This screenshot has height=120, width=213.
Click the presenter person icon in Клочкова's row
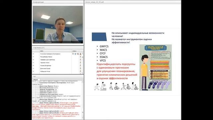(x=81, y=54)
